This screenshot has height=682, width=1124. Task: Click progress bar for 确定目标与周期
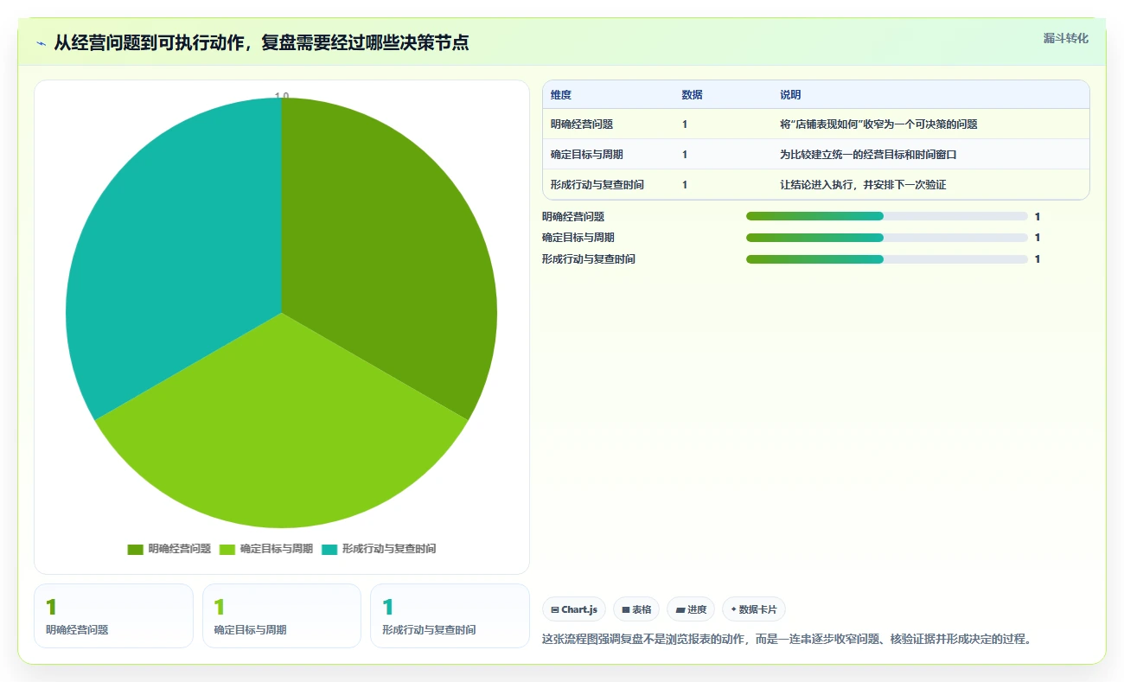(x=886, y=238)
